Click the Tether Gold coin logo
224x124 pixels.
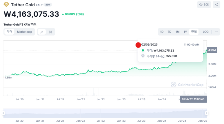coord(6,5)
